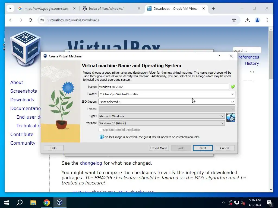This screenshot has height=208, width=278.
Task: Open the Chrome three-dot menu
Action: coord(267,20)
